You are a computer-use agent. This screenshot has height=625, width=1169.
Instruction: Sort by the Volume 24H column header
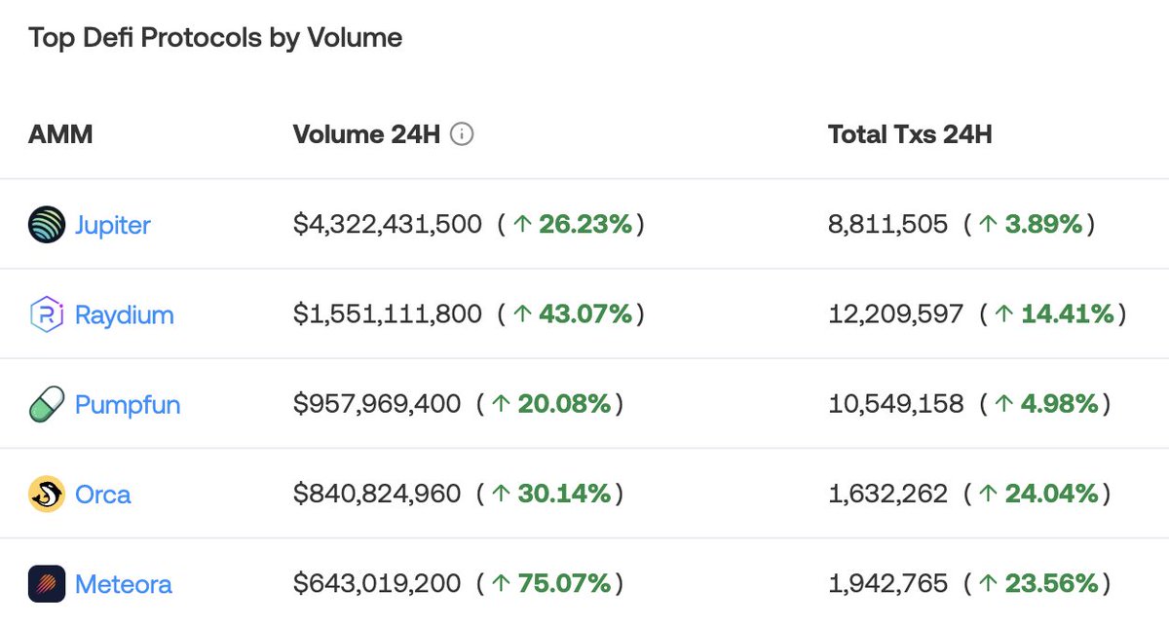(x=366, y=134)
